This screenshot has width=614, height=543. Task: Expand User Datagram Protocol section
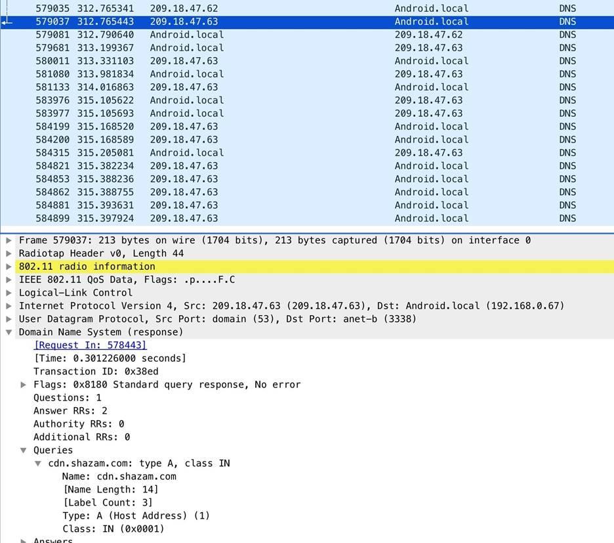coord(9,319)
